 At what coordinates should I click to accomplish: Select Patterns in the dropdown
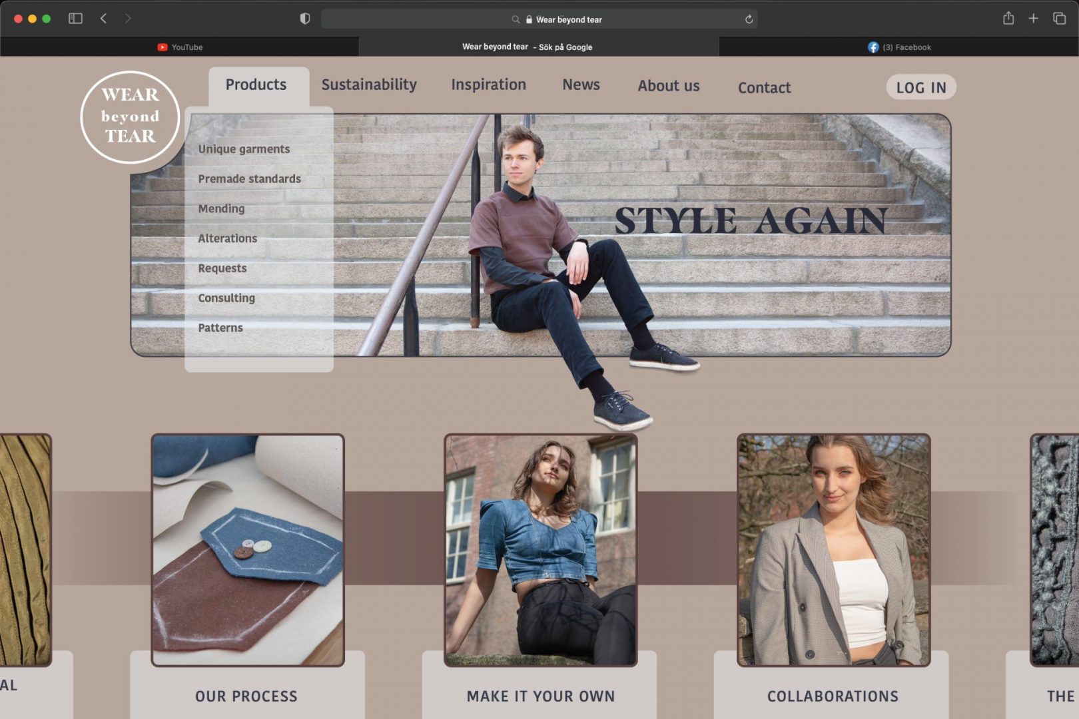point(220,328)
